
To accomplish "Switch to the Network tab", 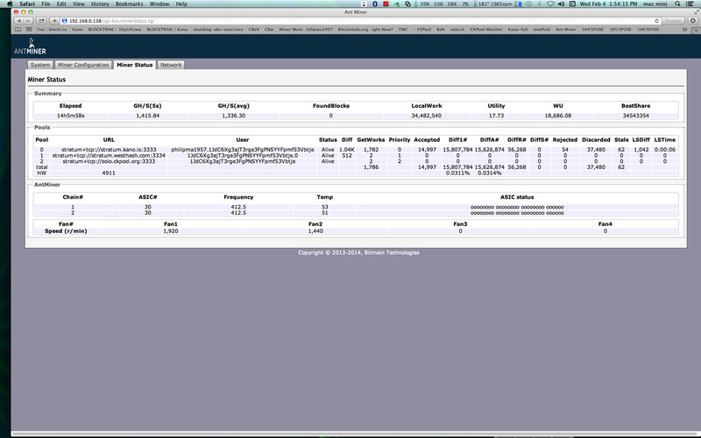I will 171,65.
